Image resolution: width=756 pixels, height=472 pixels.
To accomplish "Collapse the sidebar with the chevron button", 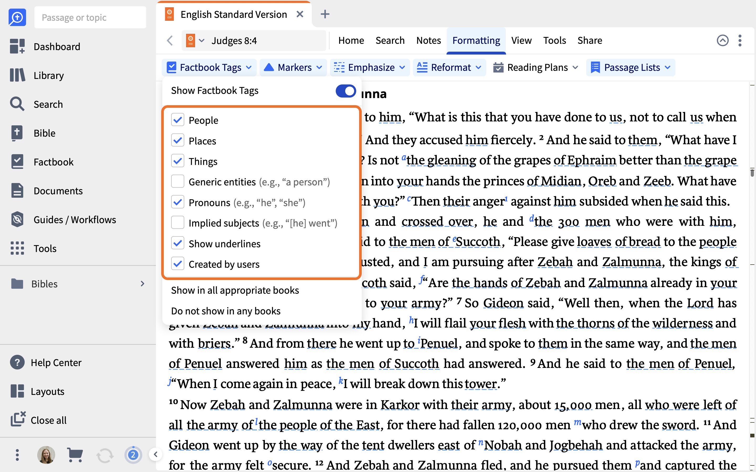I will pyautogui.click(x=156, y=454).
